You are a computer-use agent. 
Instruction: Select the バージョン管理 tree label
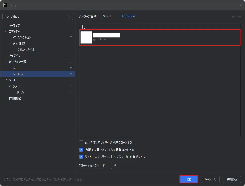(x=17, y=62)
